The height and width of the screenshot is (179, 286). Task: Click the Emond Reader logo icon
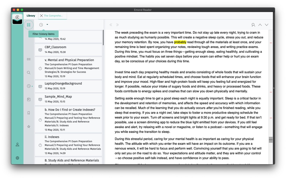pyautogui.click(x=17, y=19)
